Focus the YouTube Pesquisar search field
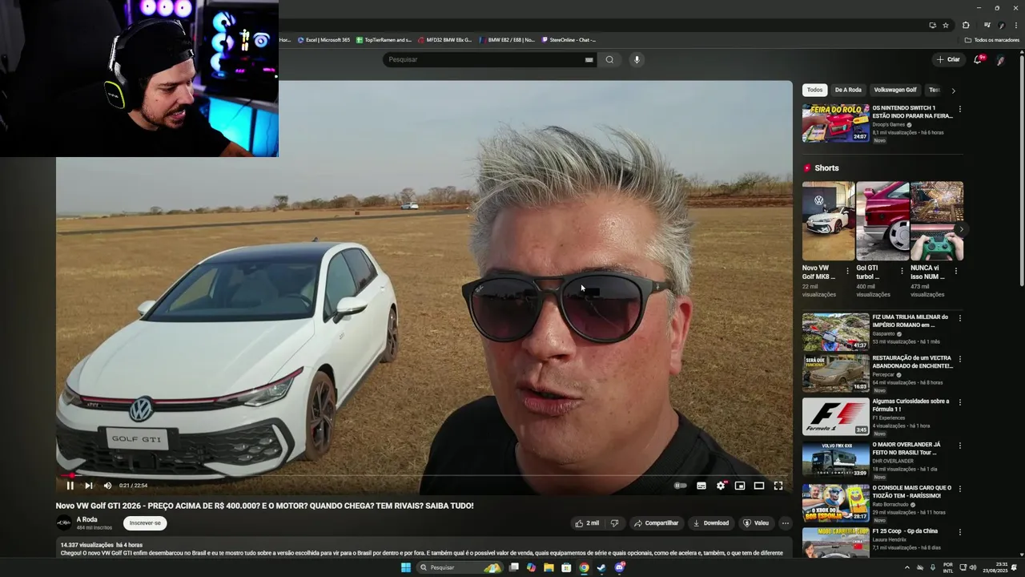Screen dimensions: 1025x577 (484, 59)
